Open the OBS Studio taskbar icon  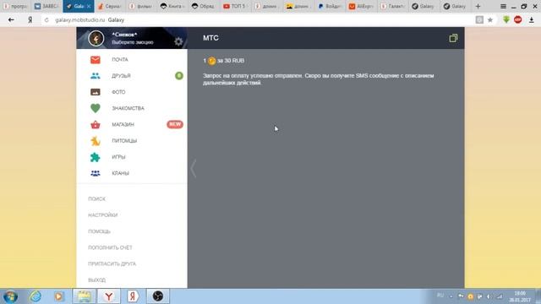click(158, 296)
